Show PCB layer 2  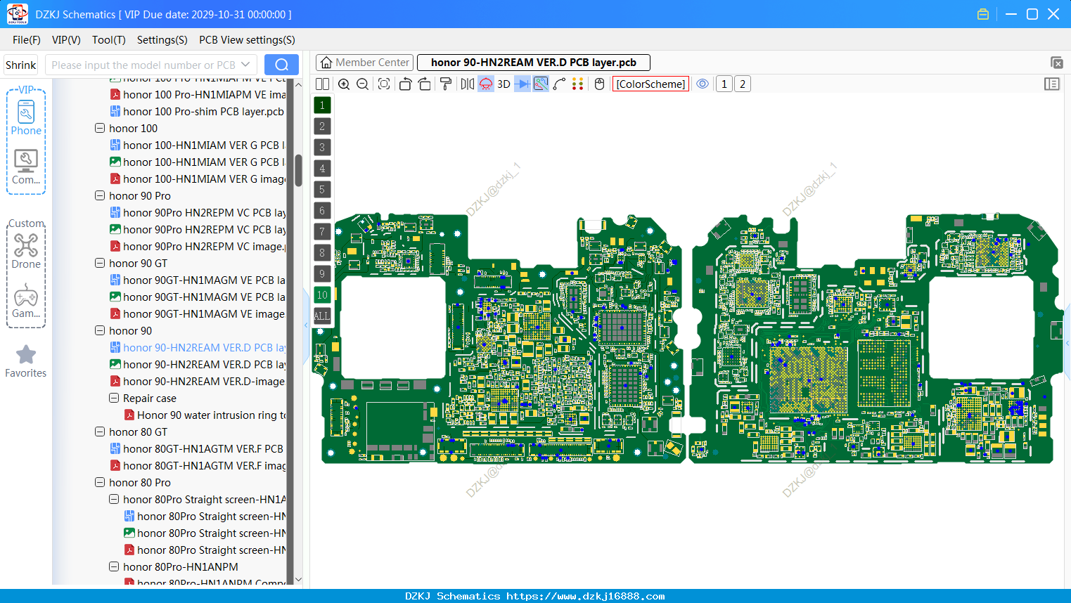322,127
